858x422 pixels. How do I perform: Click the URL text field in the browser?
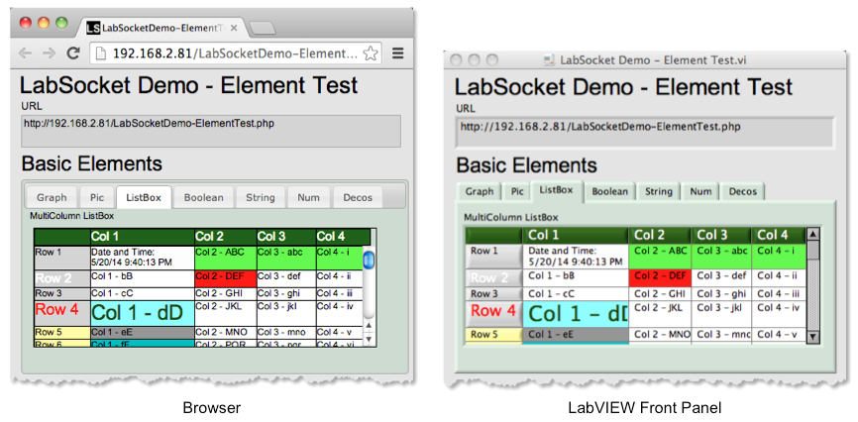pyautogui.click(x=211, y=131)
